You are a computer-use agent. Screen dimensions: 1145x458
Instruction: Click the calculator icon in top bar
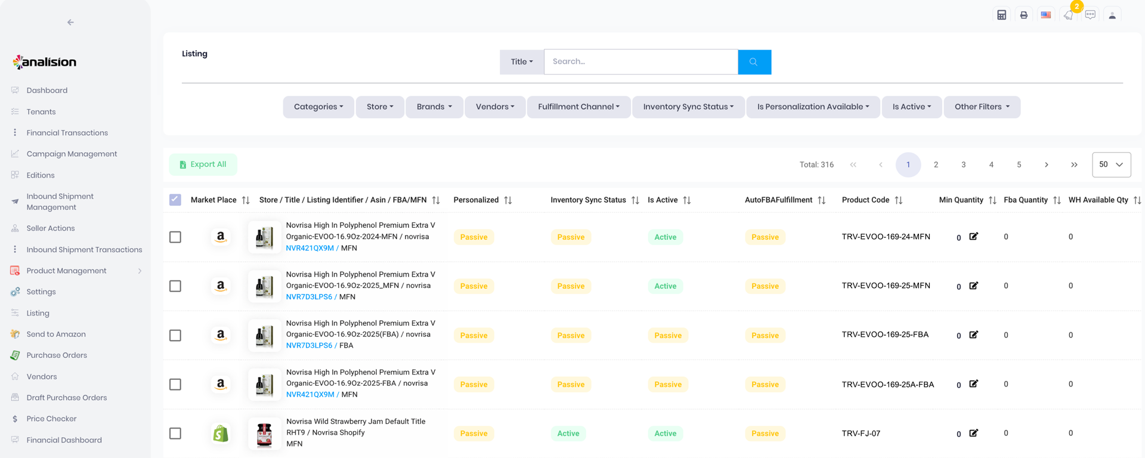1001,15
